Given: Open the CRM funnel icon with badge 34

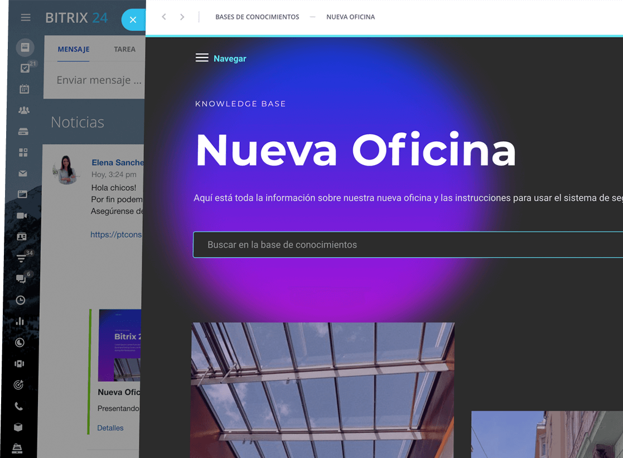Looking at the screenshot, I should 21,258.
